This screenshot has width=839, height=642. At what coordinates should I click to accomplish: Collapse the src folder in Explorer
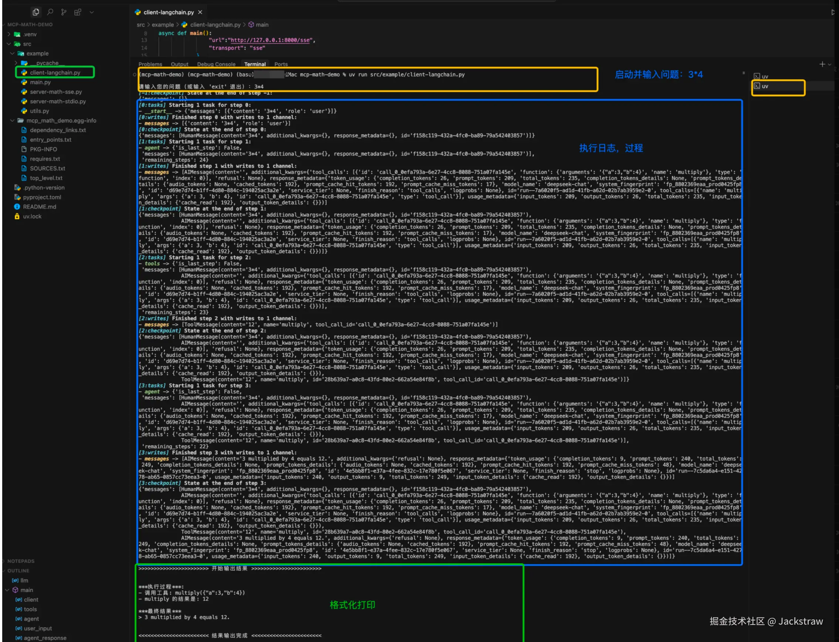coord(9,44)
